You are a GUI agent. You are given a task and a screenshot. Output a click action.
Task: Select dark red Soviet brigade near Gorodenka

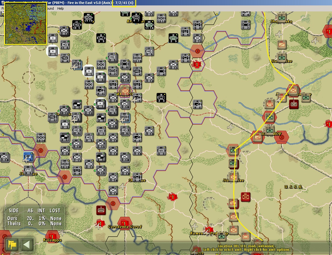coord(101,210)
